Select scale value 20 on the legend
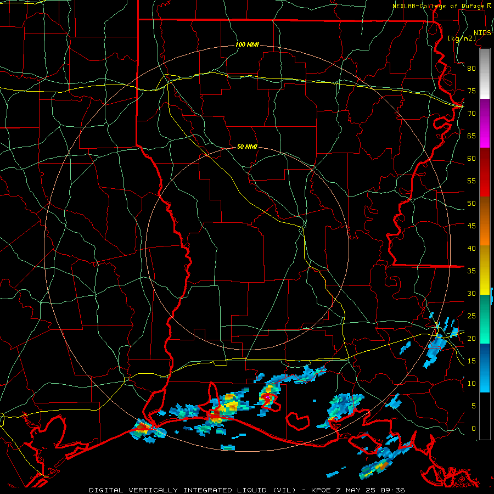The width and height of the screenshot is (494, 494). 471,338
